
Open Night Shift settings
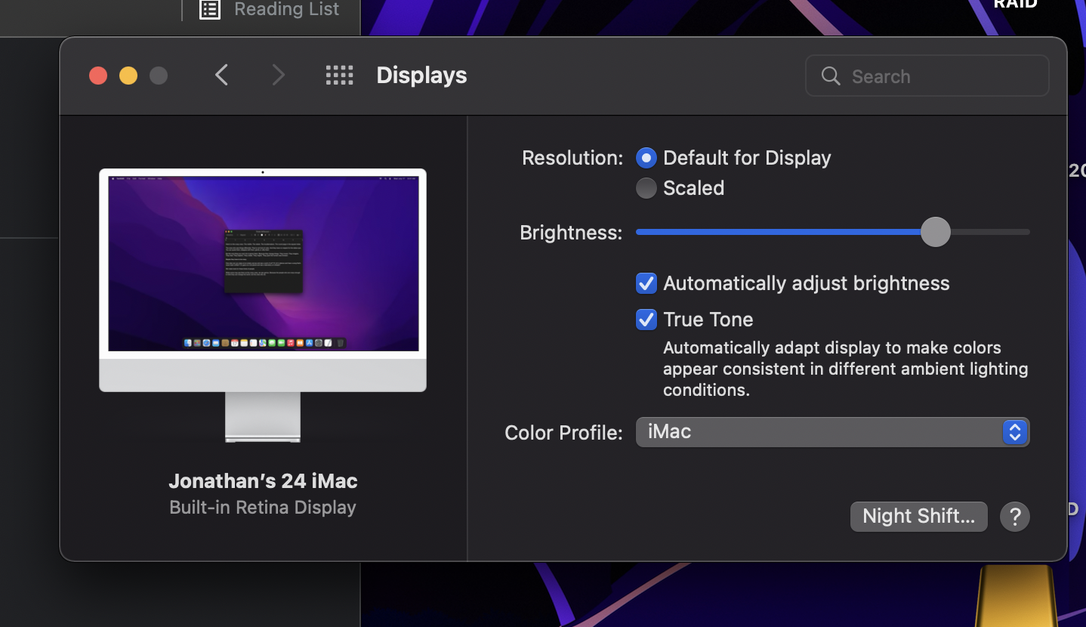[919, 517]
